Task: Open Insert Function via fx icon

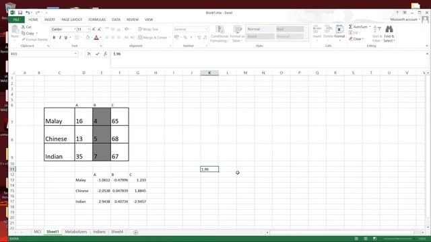Action: point(106,54)
